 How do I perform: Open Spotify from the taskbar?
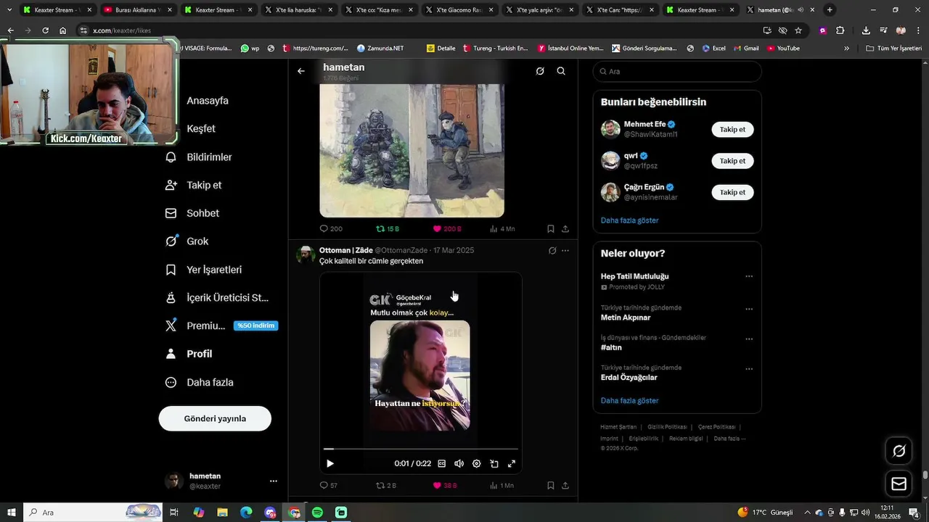point(317,512)
